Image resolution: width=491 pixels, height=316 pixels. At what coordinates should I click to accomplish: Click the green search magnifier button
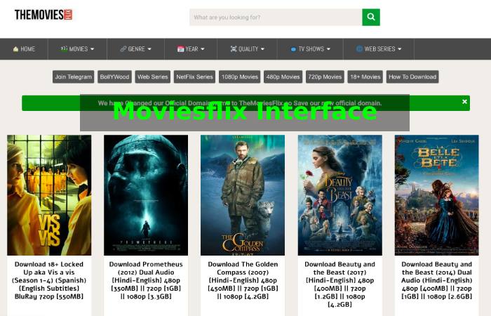point(371,17)
